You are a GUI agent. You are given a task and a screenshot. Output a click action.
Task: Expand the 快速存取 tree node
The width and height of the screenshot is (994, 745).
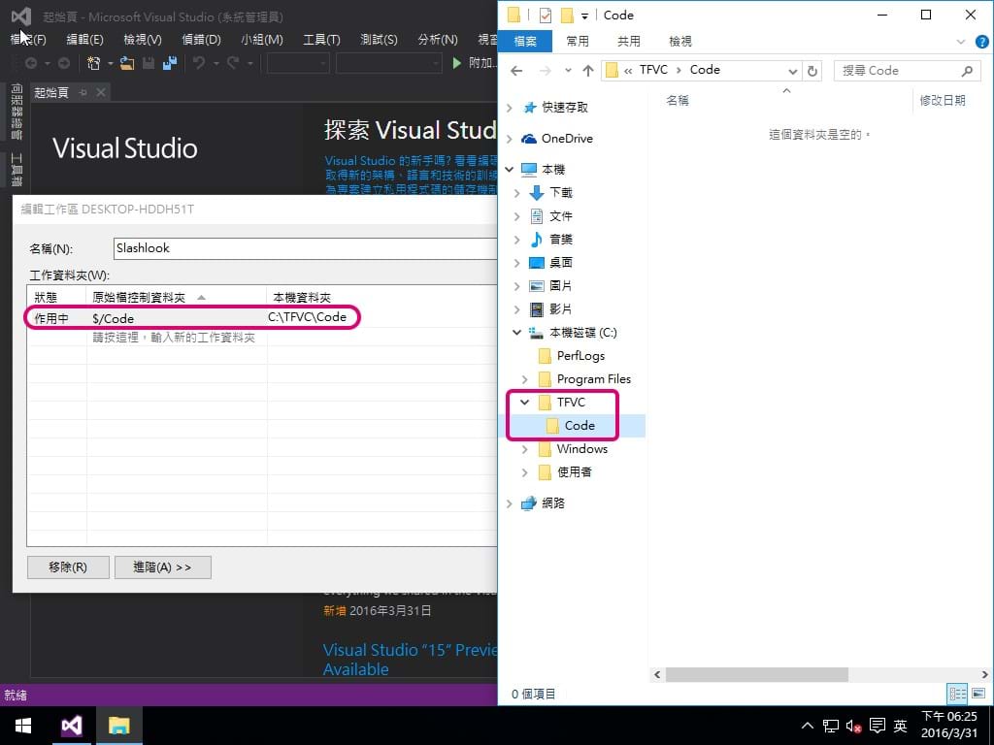tap(509, 108)
